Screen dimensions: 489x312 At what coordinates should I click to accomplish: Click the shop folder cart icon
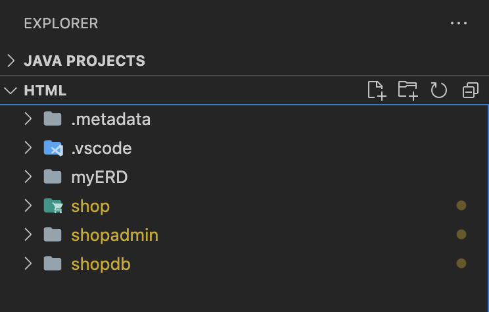[x=53, y=206]
